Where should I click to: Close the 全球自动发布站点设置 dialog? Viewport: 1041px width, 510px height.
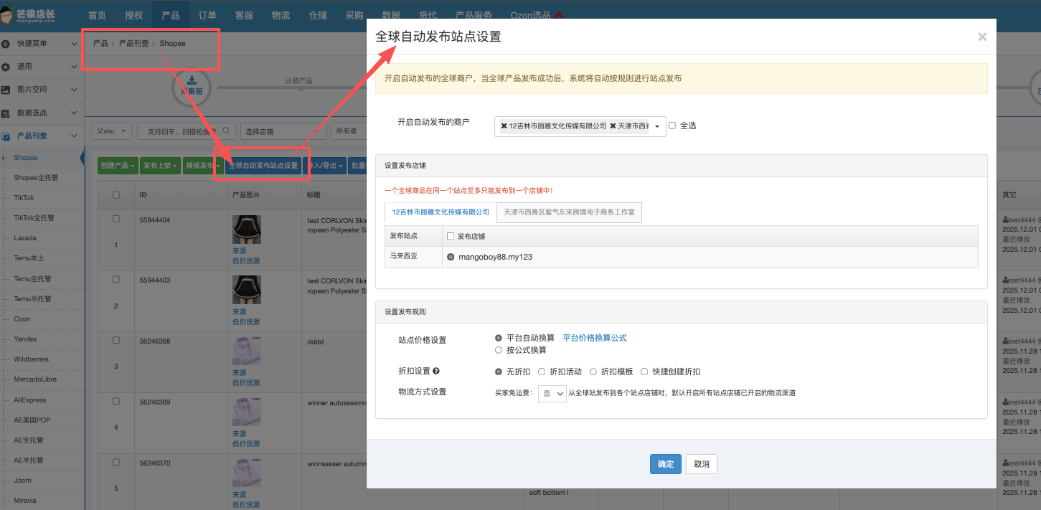click(982, 37)
